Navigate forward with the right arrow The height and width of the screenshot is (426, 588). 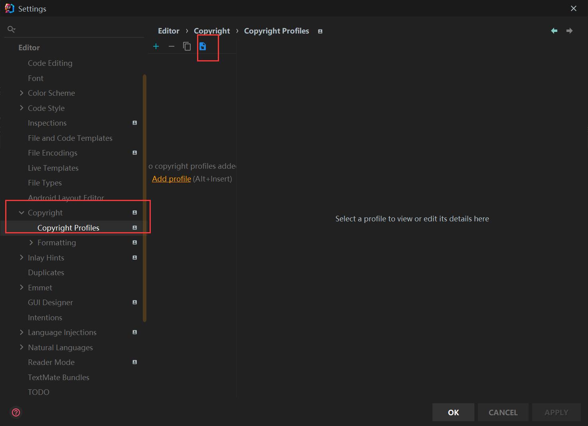pos(569,31)
